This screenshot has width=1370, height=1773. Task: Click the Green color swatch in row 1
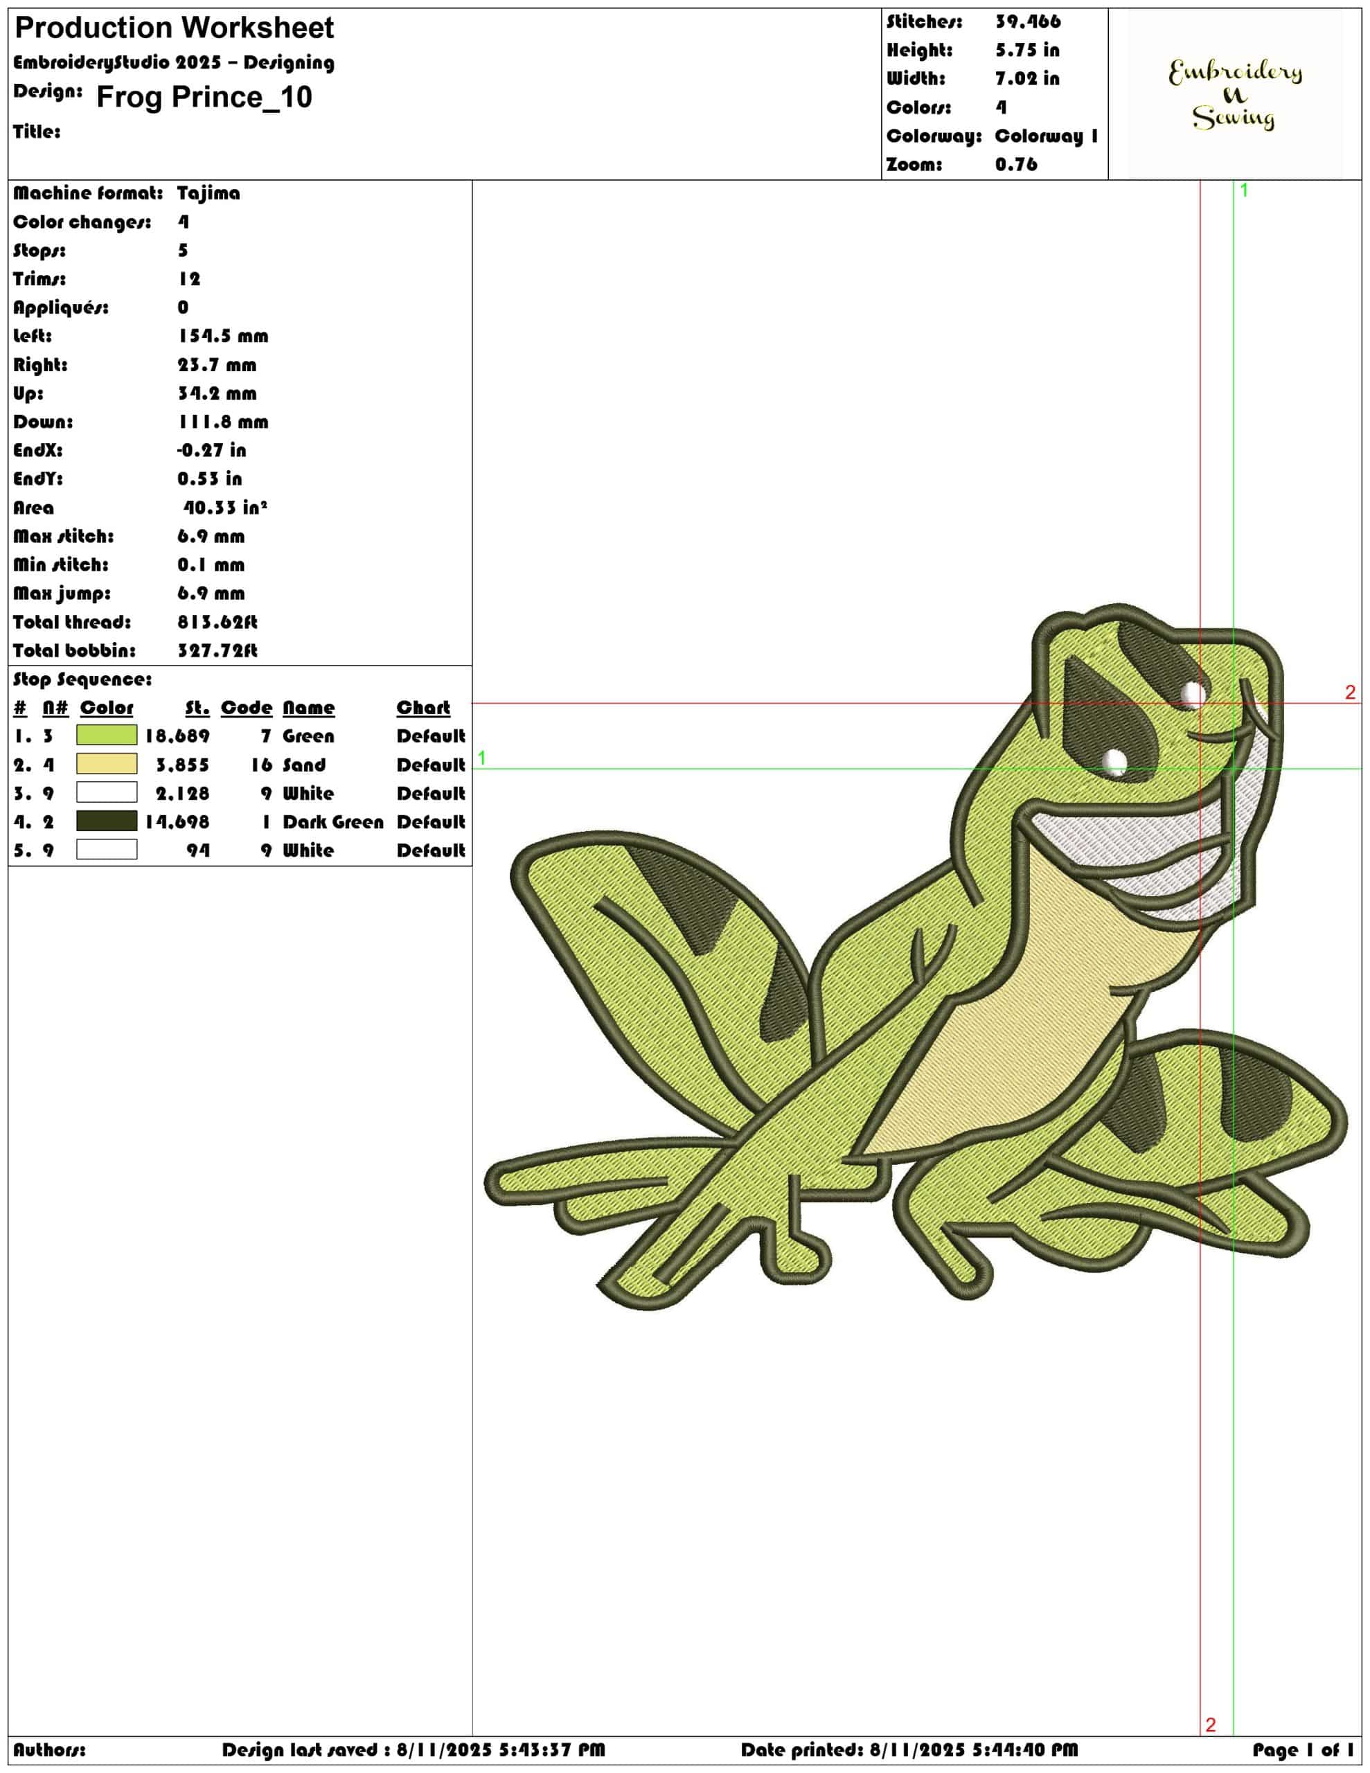[x=107, y=735]
